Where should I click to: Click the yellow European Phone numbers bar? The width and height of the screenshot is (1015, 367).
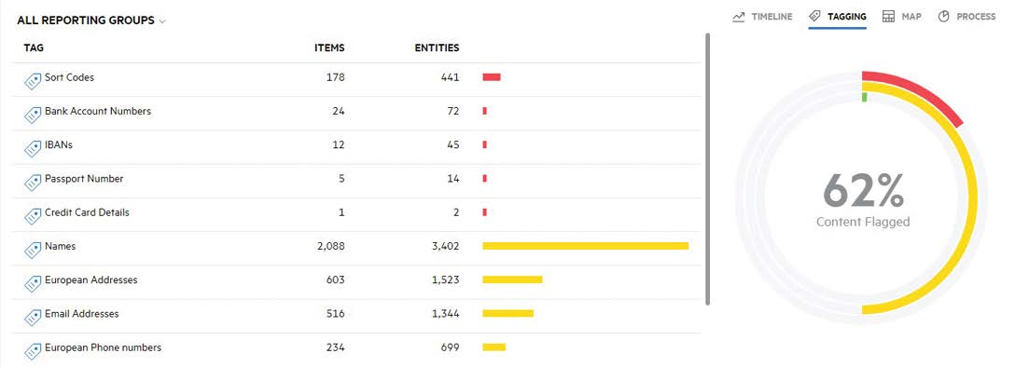tap(494, 347)
